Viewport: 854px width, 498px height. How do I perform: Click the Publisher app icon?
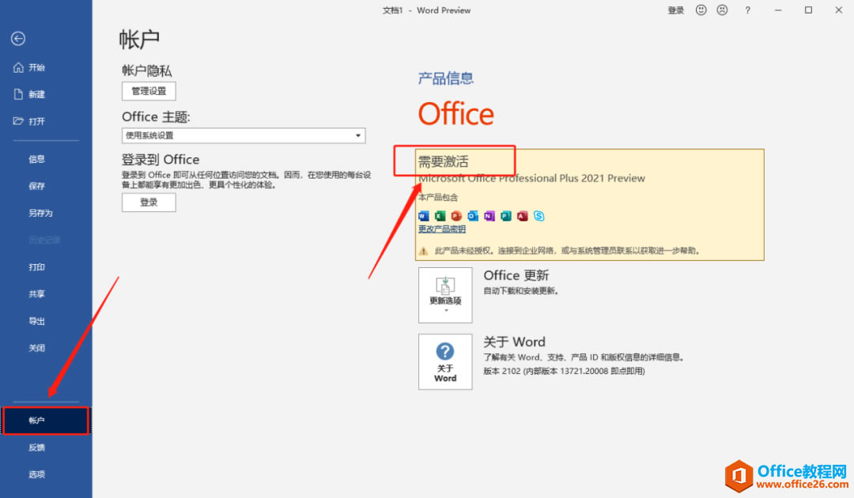[506, 216]
